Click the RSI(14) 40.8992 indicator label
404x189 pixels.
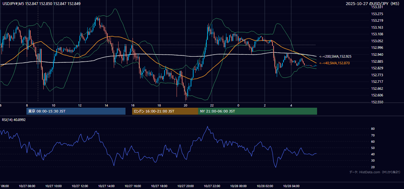pyautogui.click(x=14, y=120)
